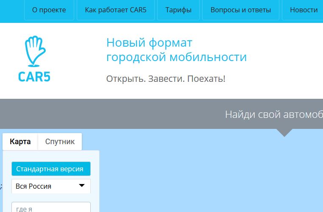Click the CAR5 hand logo icon

[x=34, y=50]
